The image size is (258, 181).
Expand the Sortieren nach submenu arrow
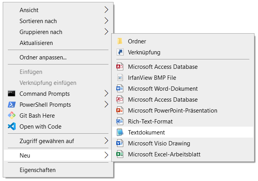[x=106, y=21]
